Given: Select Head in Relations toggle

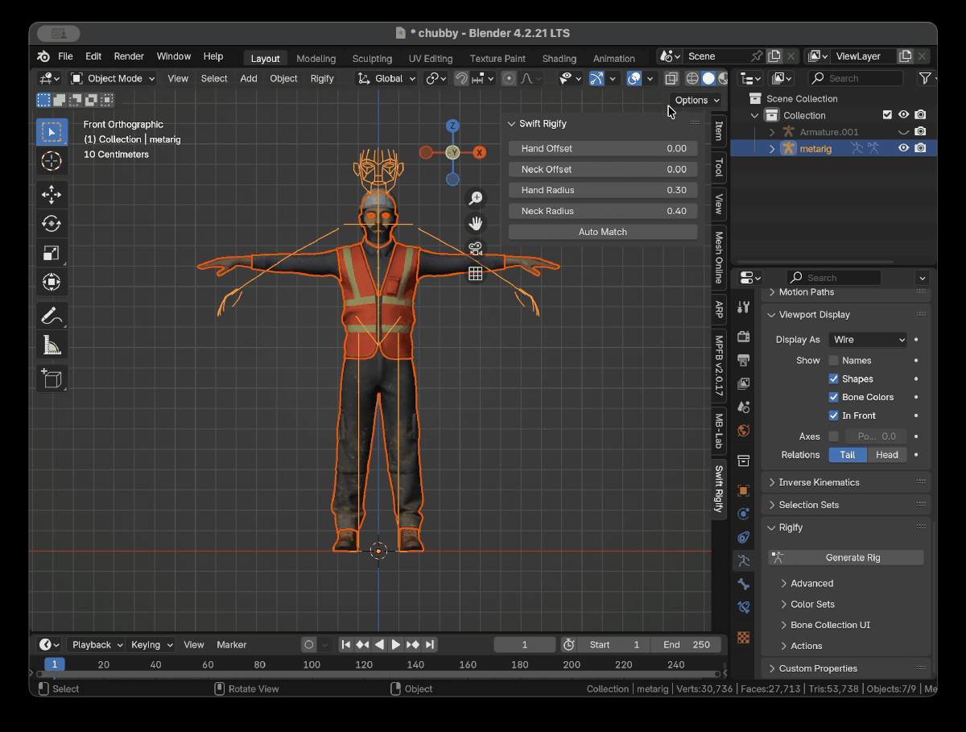Looking at the screenshot, I should coord(887,455).
